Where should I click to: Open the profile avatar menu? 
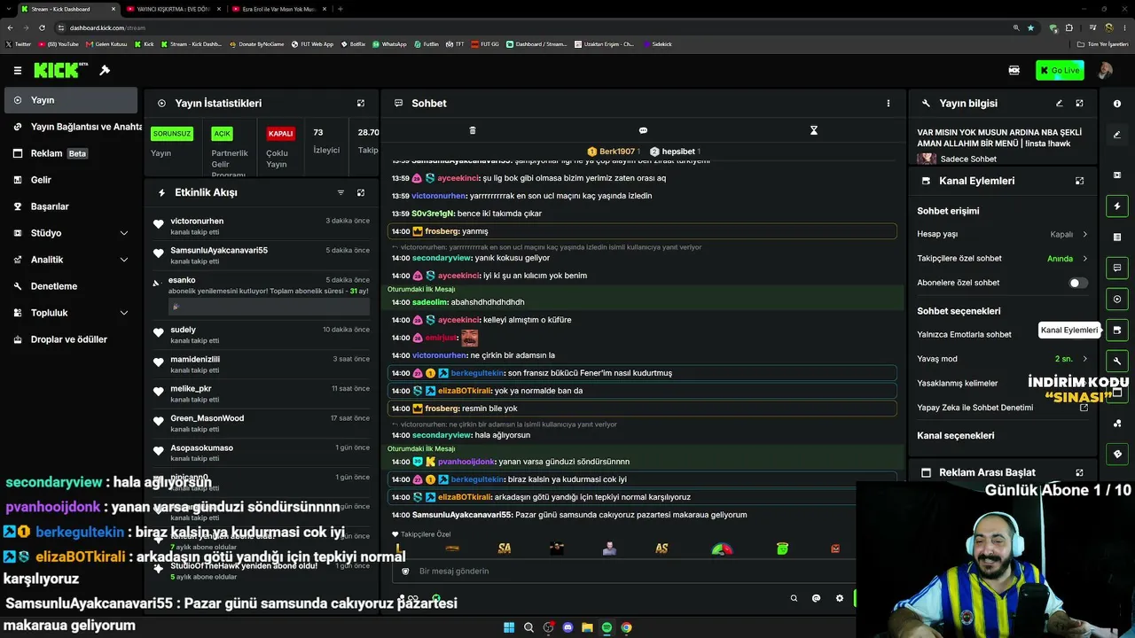pos(1106,70)
